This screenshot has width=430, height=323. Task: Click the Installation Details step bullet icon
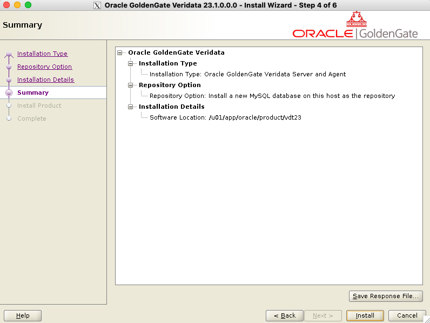9,80
